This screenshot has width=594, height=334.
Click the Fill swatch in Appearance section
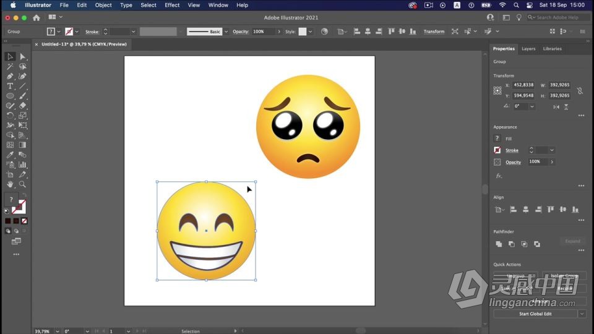coord(497,139)
